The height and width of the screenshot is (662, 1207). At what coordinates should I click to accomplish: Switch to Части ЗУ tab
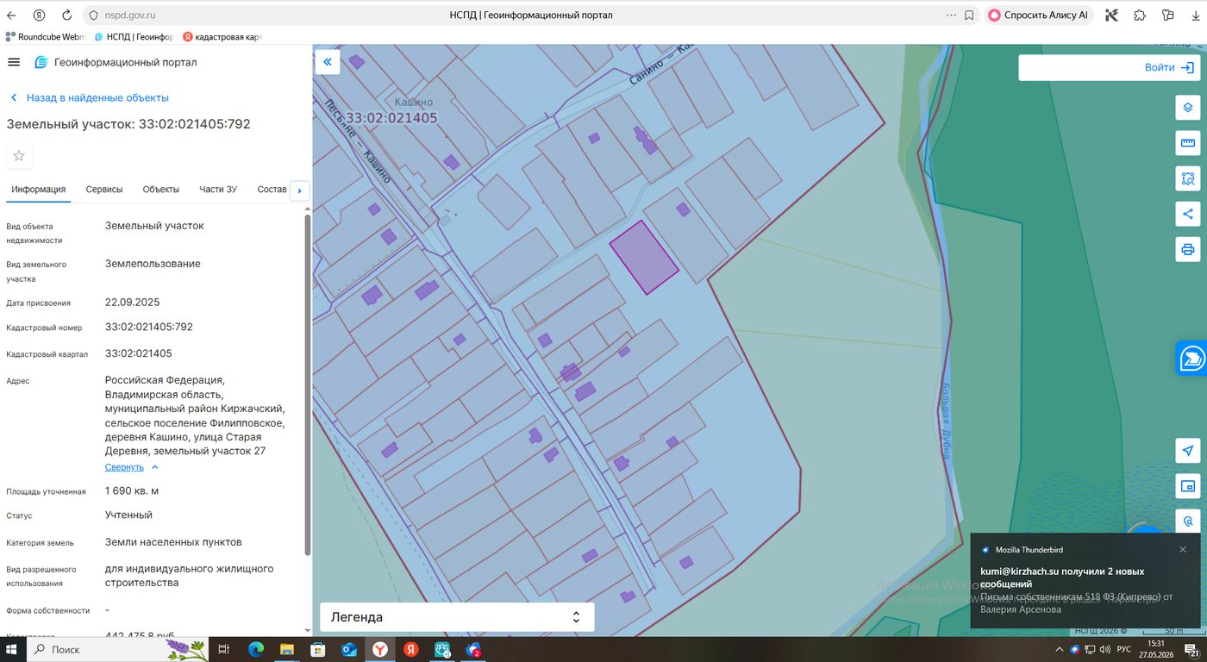pyautogui.click(x=218, y=190)
